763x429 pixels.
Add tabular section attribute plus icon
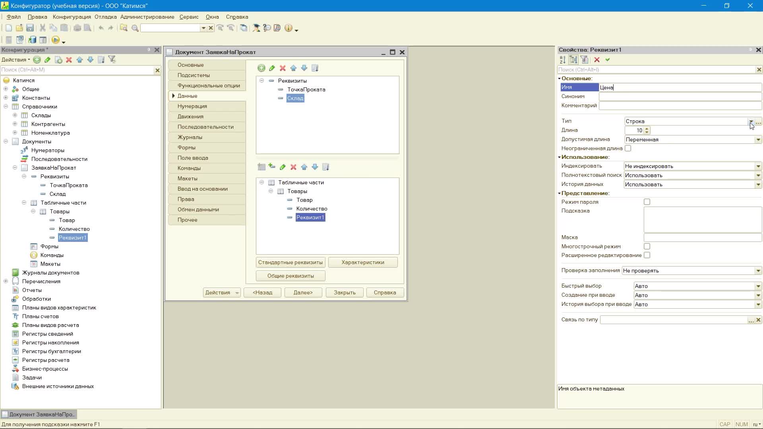pyautogui.click(x=272, y=167)
